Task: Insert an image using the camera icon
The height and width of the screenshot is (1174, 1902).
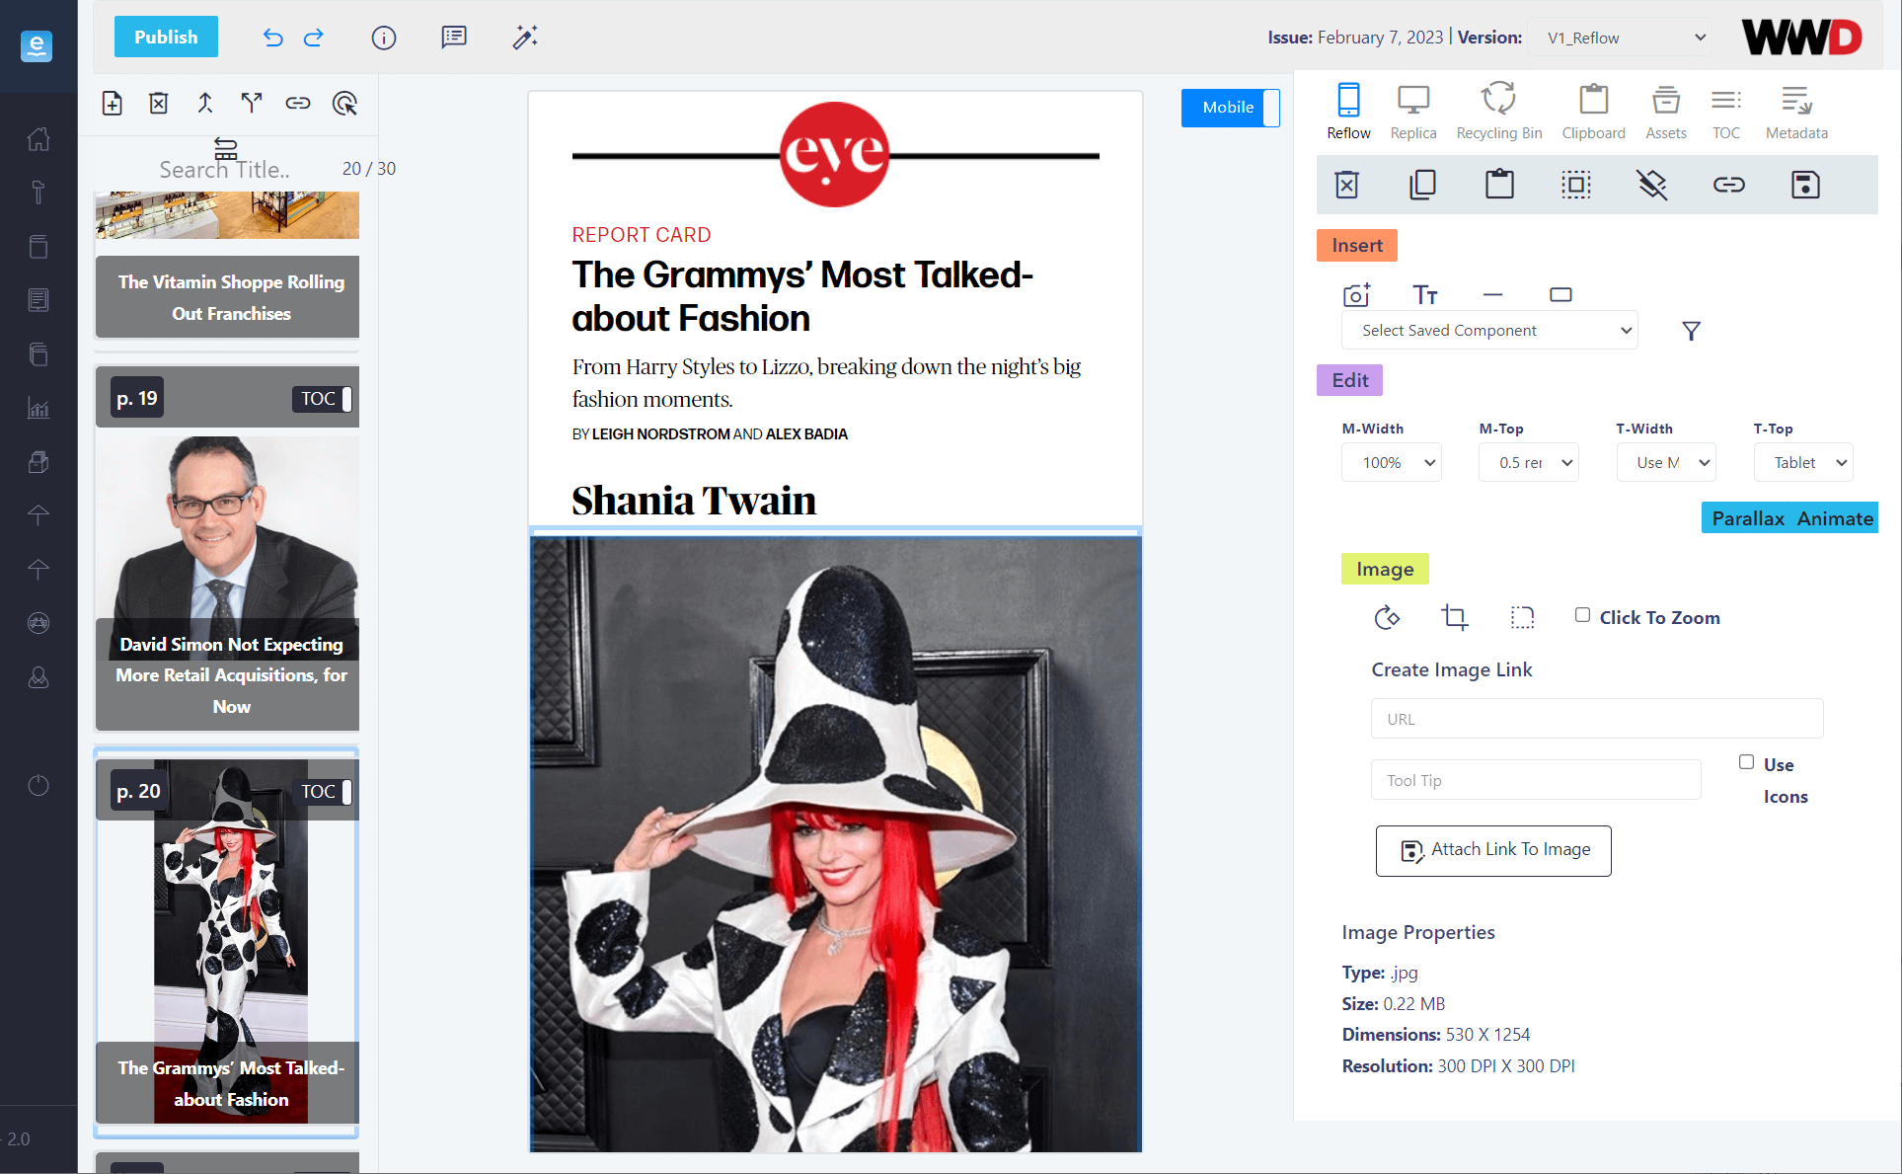Action: 1356,293
